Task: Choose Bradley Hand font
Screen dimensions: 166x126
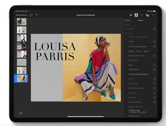Action: click(x=134, y=116)
